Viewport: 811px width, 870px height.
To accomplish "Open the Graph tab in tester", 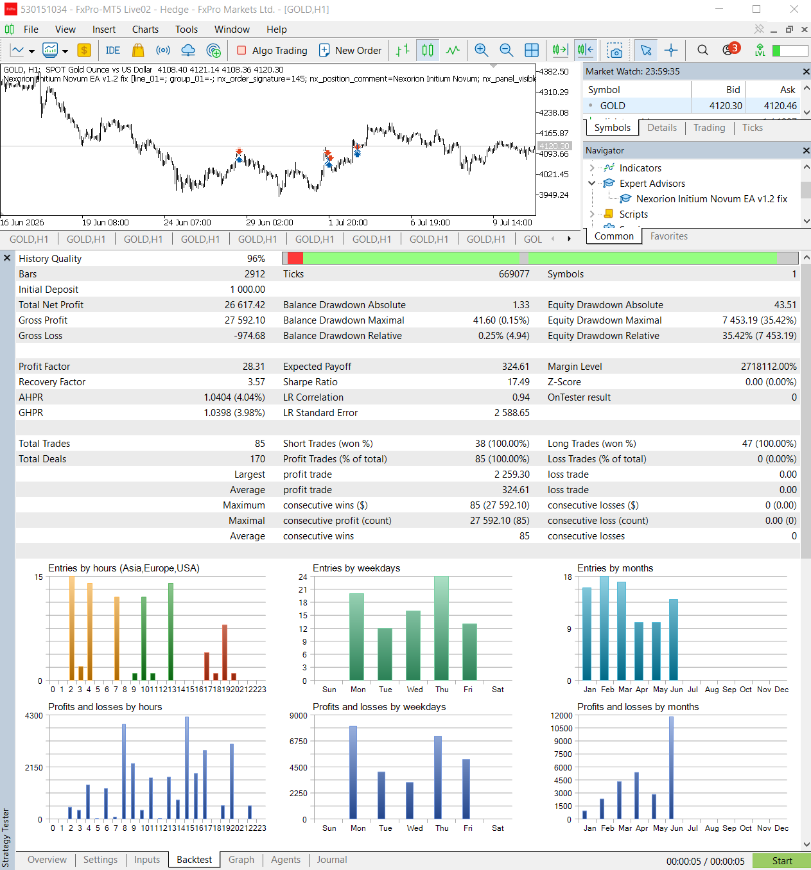I will coord(241,860).
